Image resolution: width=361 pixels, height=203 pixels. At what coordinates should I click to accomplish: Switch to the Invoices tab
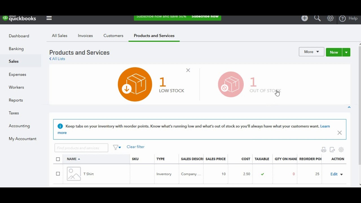(x=85, y=36)
